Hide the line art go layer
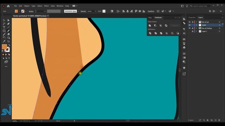Image resolution: width=225 pixels, height=126 pixels. pos(189,22)
